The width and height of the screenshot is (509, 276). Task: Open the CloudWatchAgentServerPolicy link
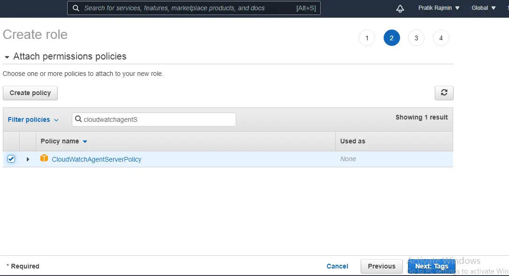[96, 159]
